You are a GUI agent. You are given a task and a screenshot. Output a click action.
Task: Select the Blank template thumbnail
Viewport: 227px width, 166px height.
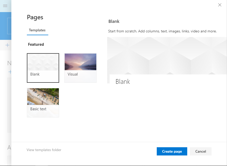43,62
